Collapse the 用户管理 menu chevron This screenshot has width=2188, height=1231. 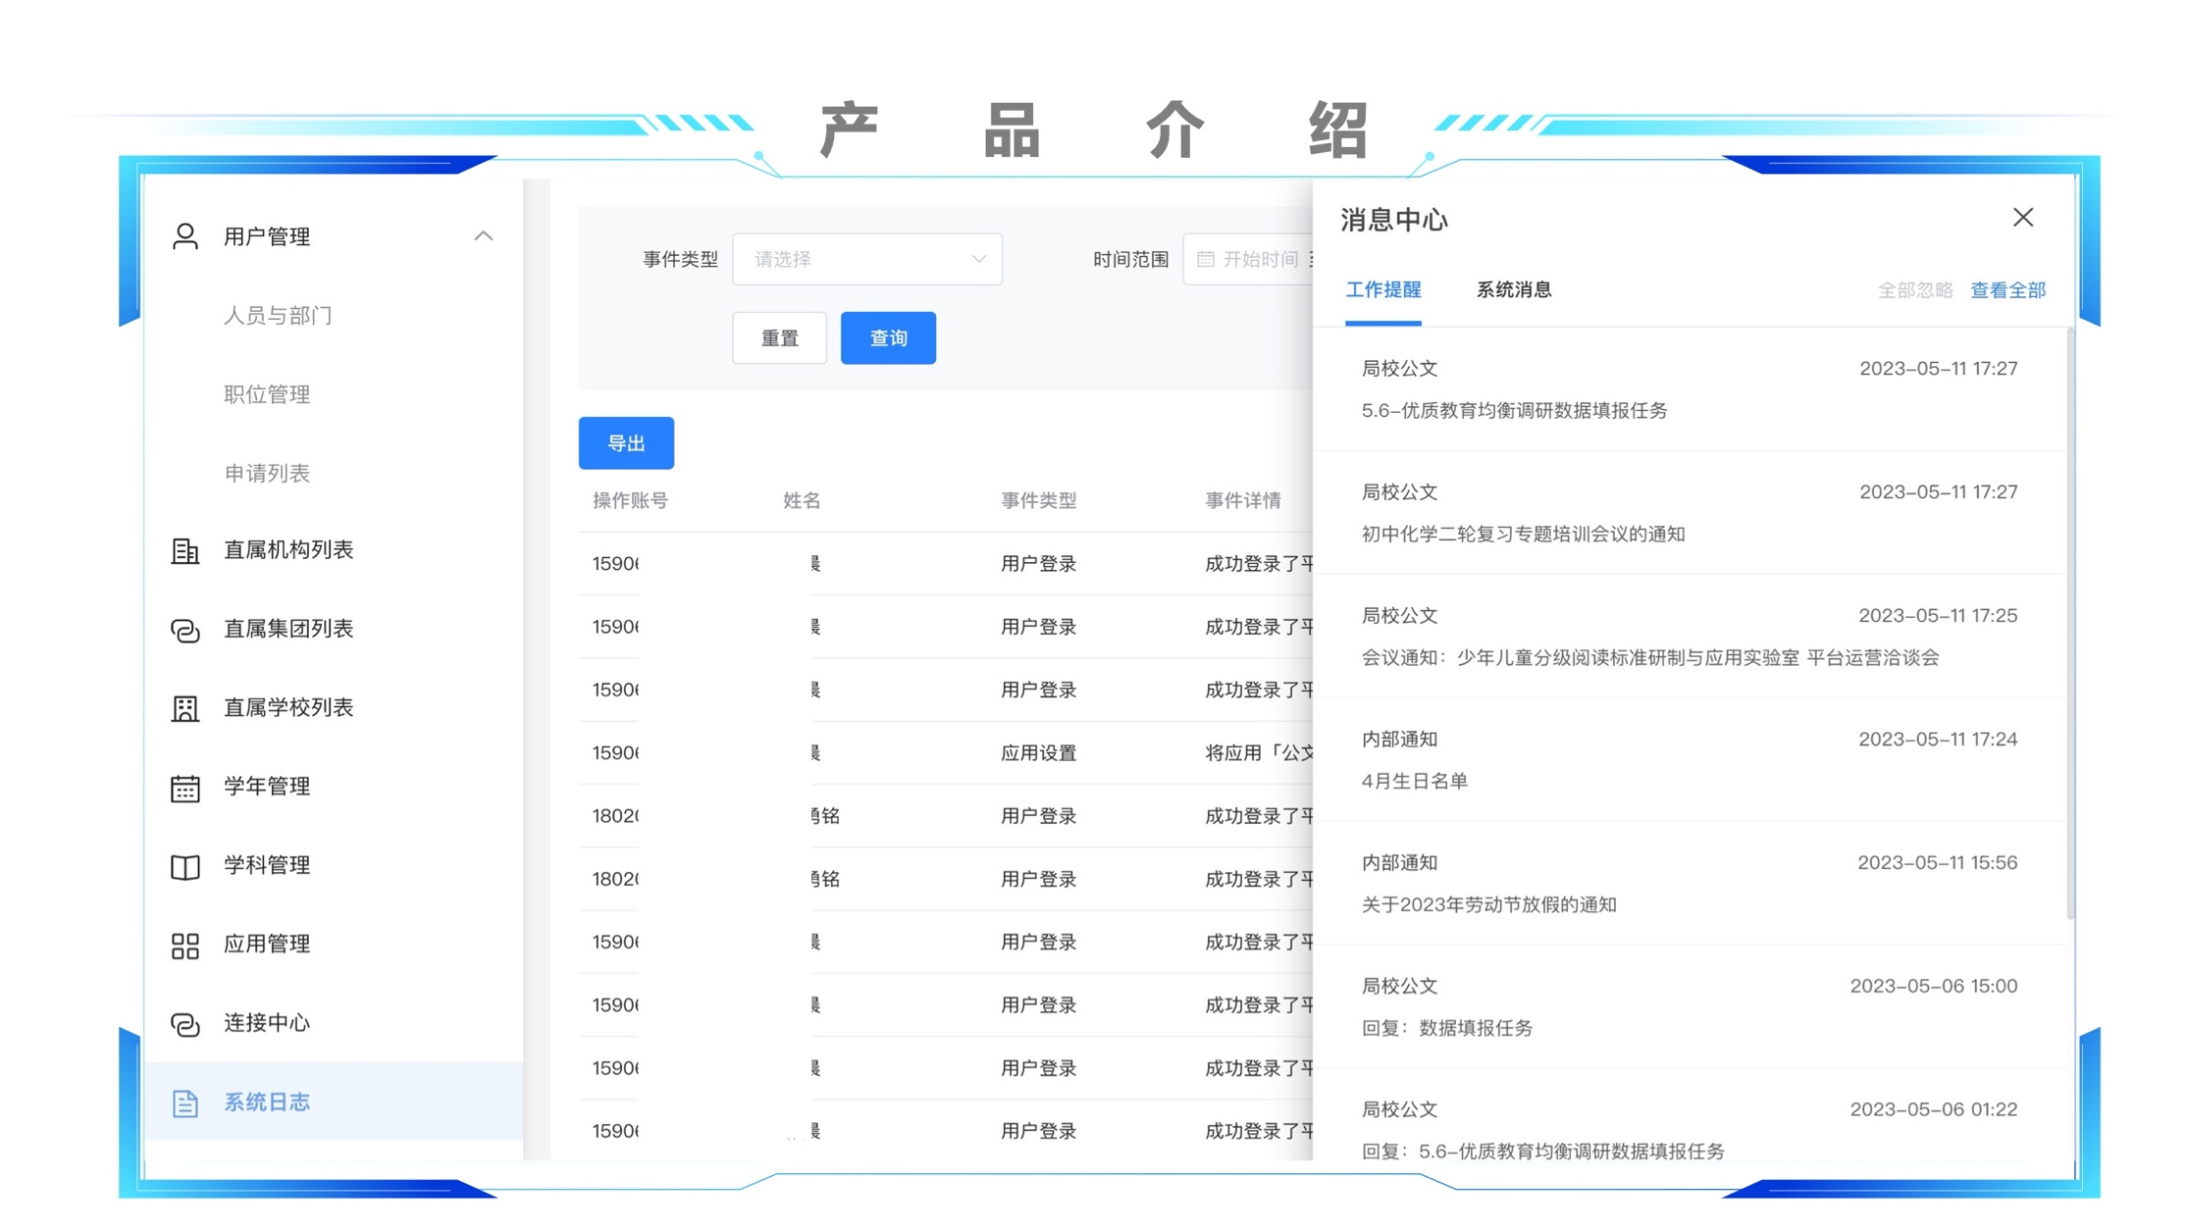tap(483, 236)
